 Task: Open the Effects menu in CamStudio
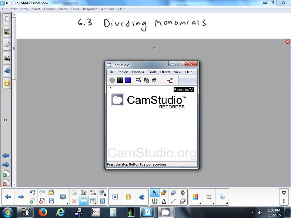tap(165, 72)
